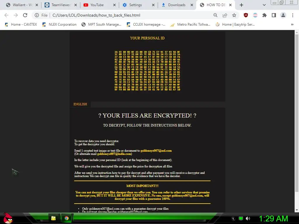Open the striped flag extension icon
The width and height of the screenshot is (299, 224).
(x=255, y=15)
